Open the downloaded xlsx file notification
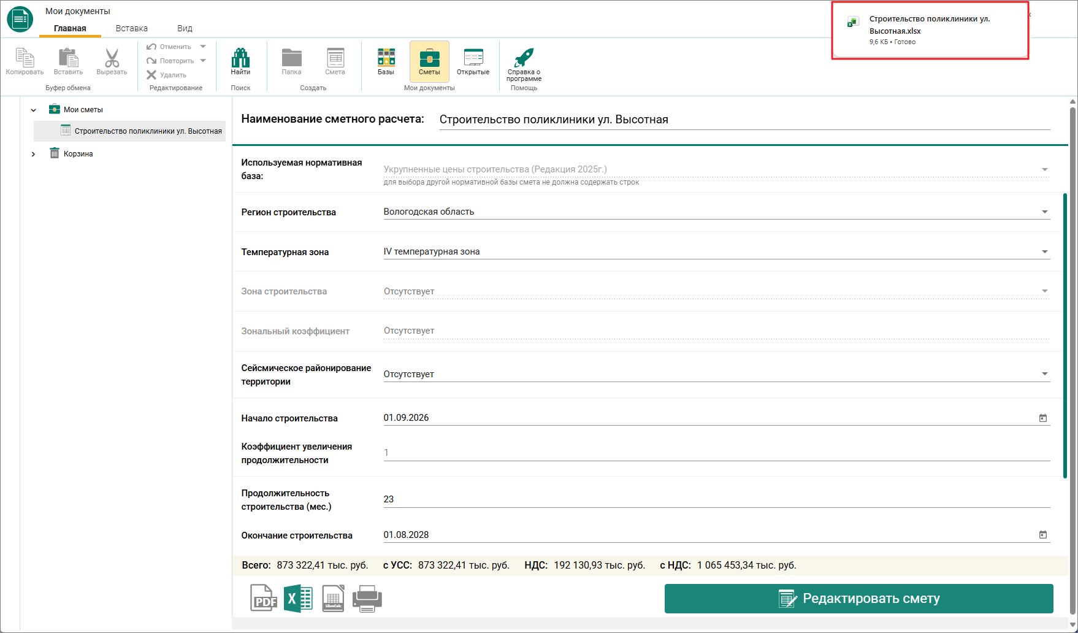 [x=930, y=31]
